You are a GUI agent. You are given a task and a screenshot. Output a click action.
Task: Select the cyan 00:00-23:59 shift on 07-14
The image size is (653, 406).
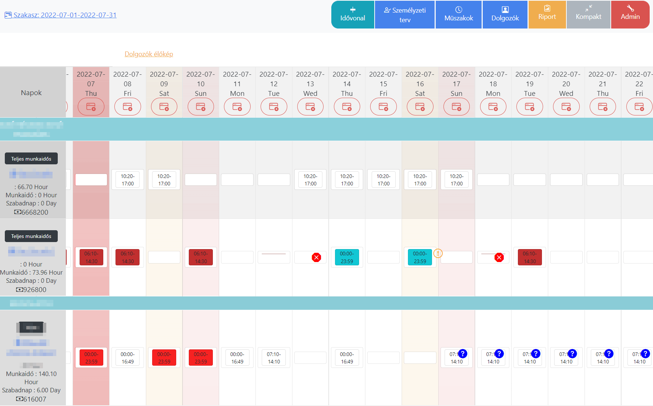(x=347, y=258)
